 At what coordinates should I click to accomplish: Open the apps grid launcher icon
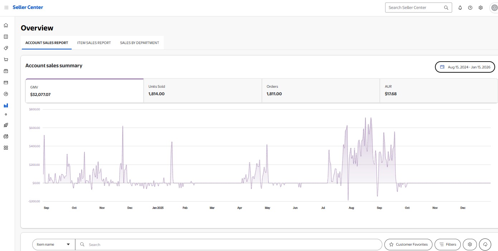pos(6,8)
